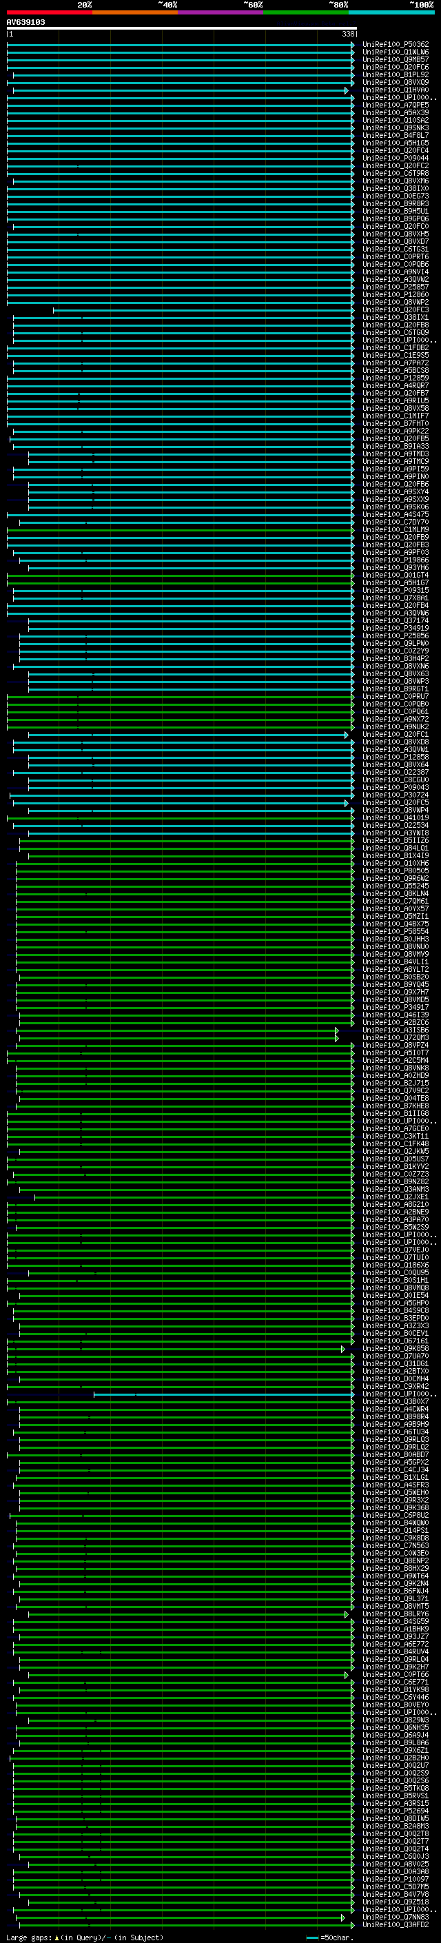441x1943 pixels.
Task: Open hit UniRef100_B1PL92
Action: pyautogui.click(x=396, y=74)
